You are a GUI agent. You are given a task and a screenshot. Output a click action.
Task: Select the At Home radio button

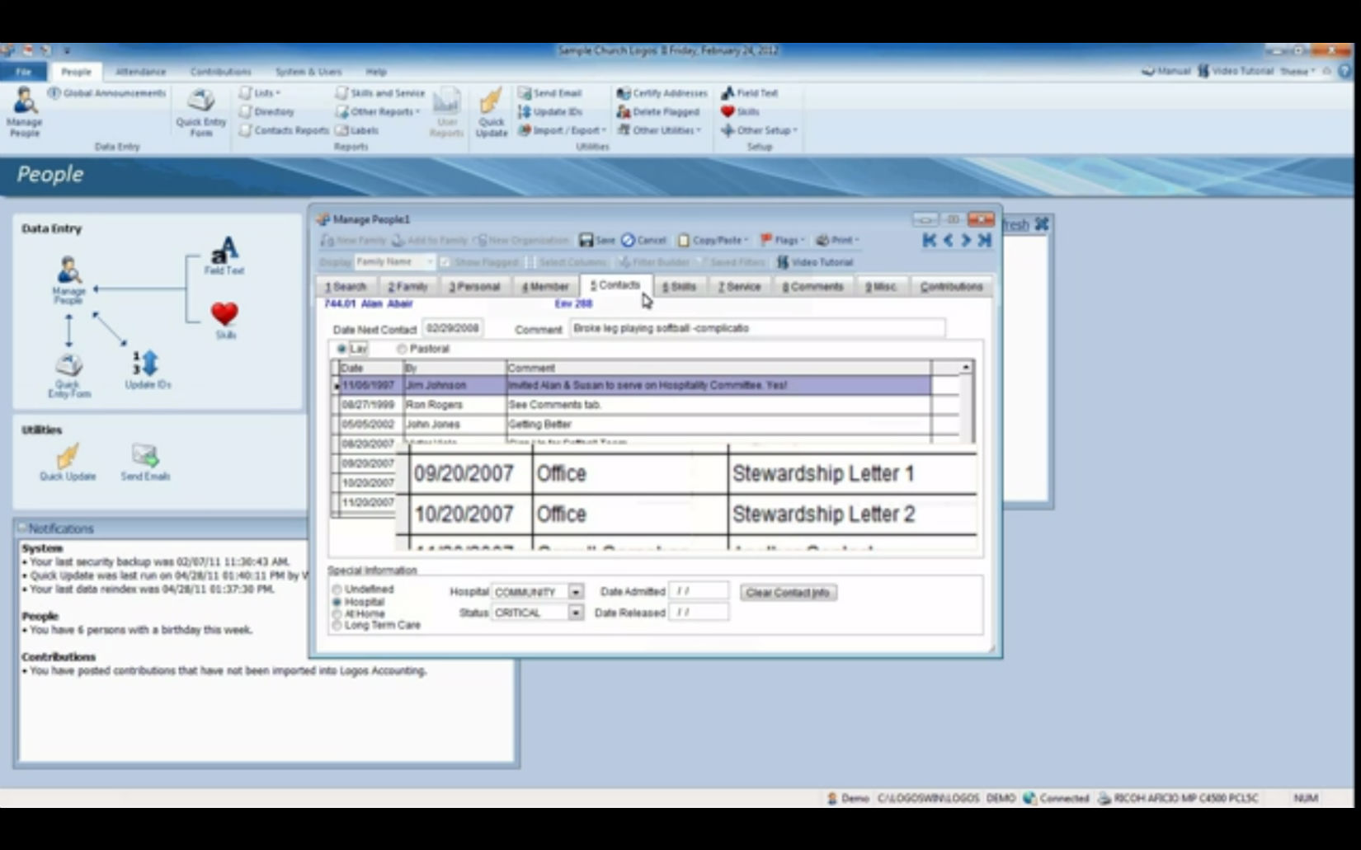[x=337, y=614]
